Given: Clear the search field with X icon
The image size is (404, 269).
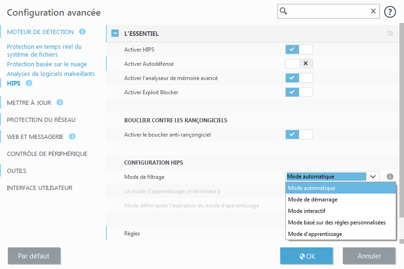Looking at the screenshot, I should pyautogui.click(x=373, y=11).
